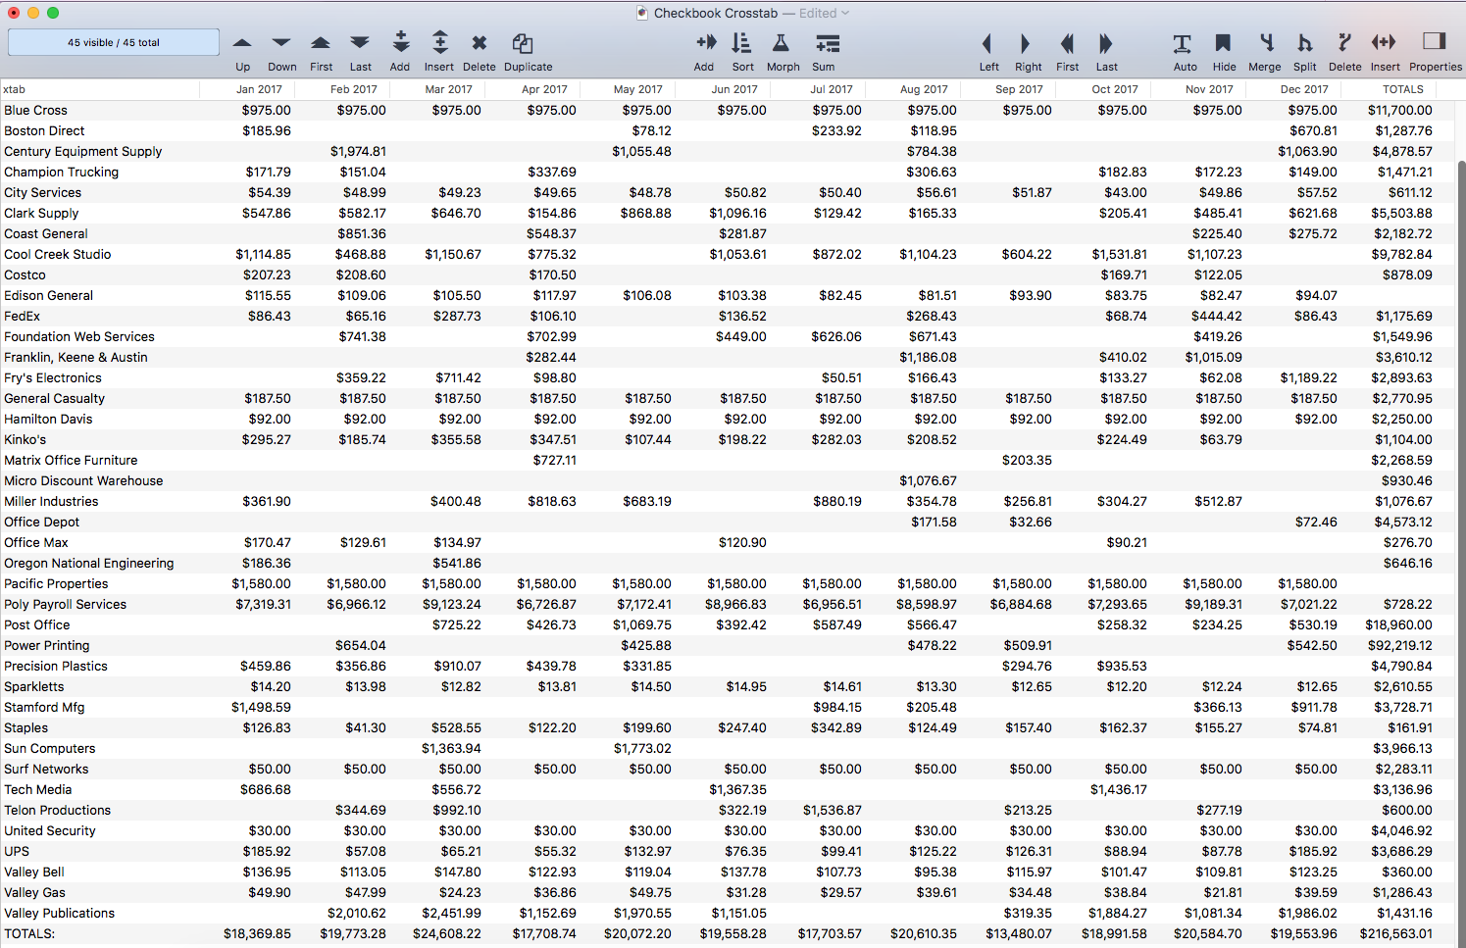Click the document icon in title bar
1466x948 pixels.
coord(642,13)
